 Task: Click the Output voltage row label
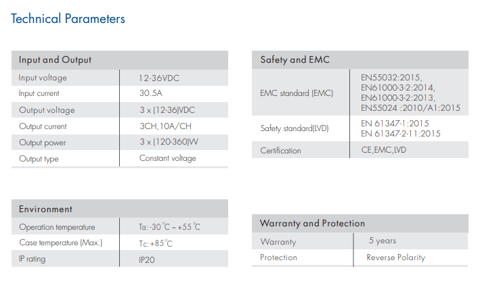coord(47,110)
